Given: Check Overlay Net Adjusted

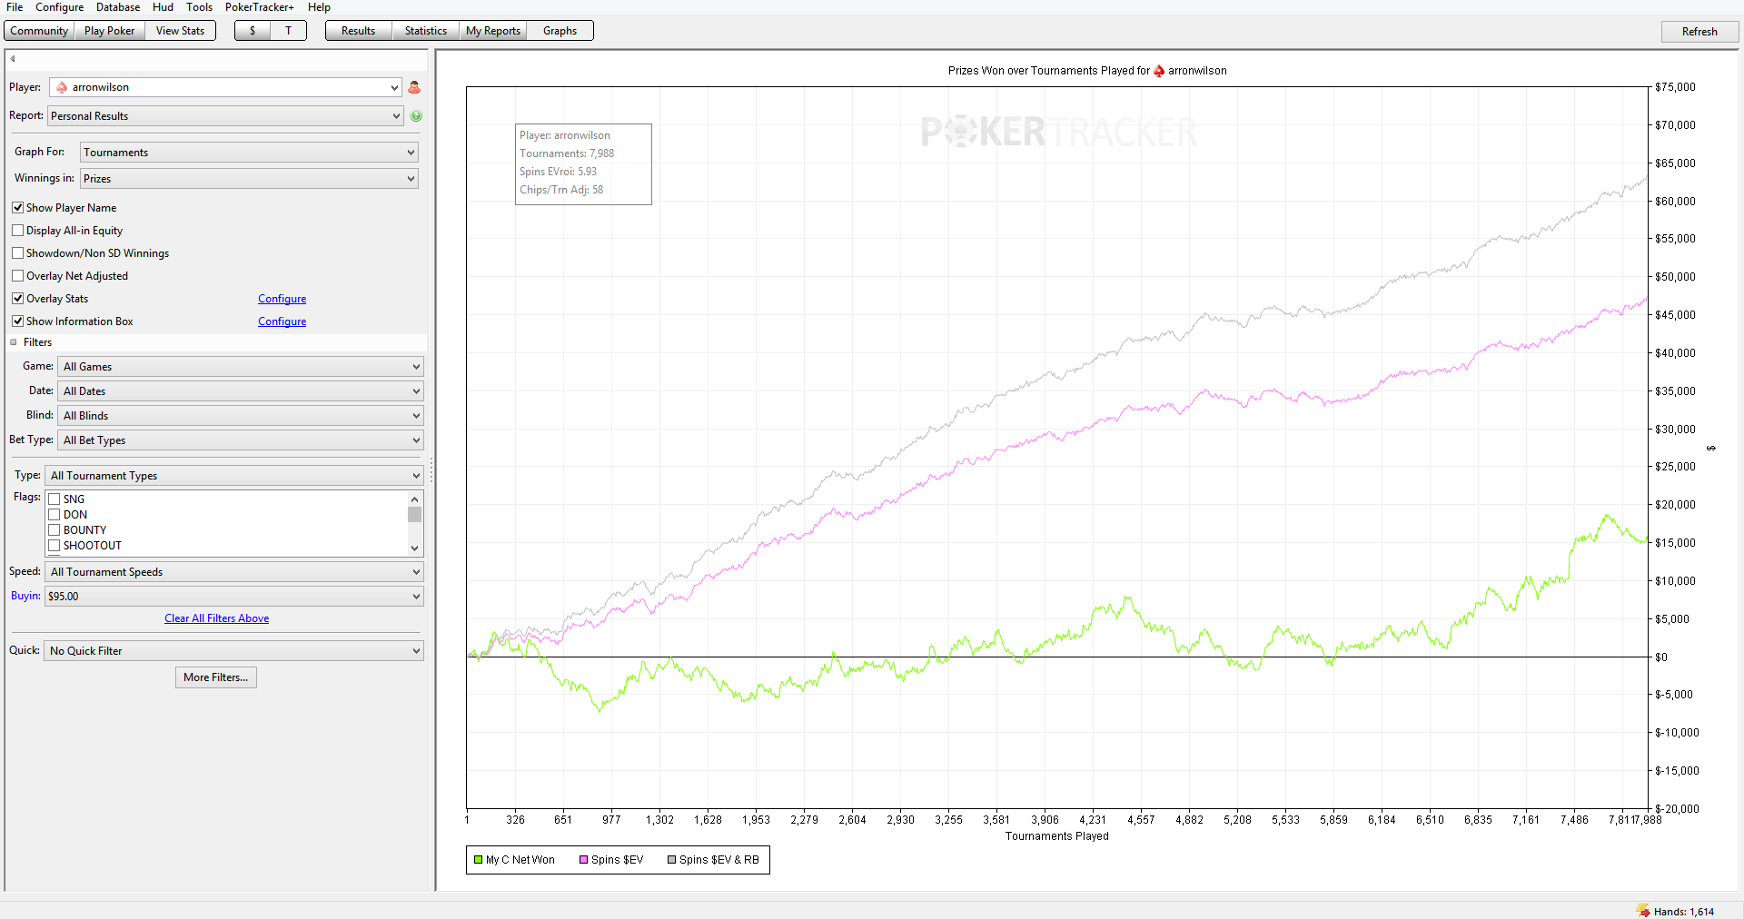Looking at the screenshot, I should (x=17, y=276).
